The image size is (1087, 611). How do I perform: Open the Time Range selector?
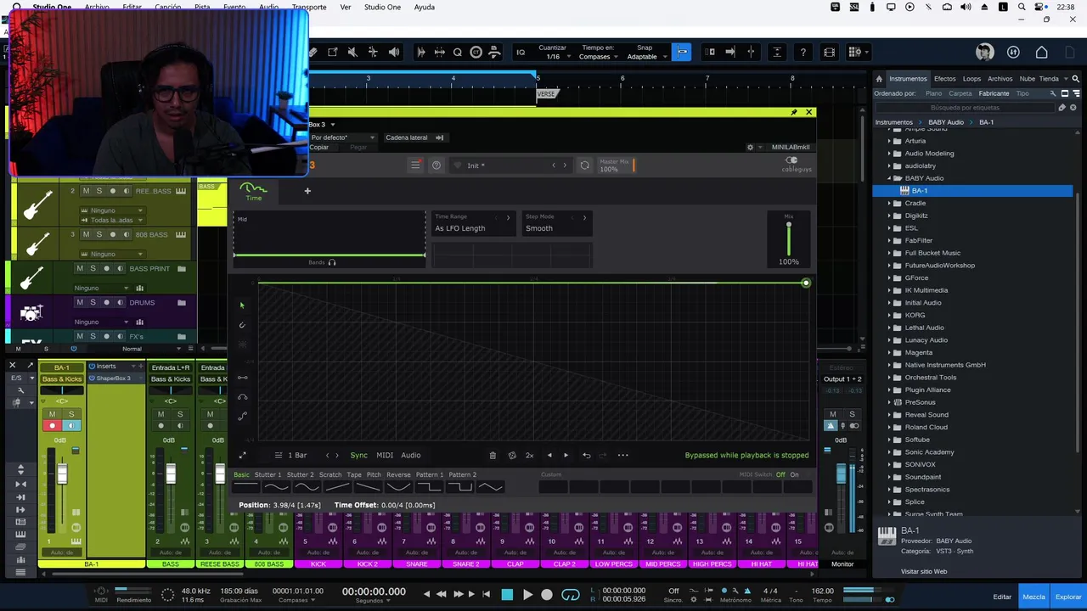[x=472, y=224]
